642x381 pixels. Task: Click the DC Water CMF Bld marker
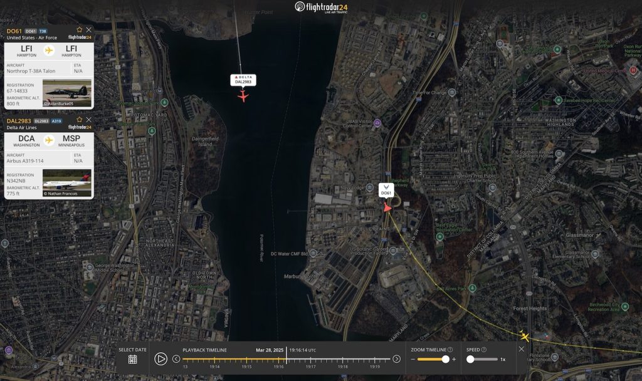(313, 253)
